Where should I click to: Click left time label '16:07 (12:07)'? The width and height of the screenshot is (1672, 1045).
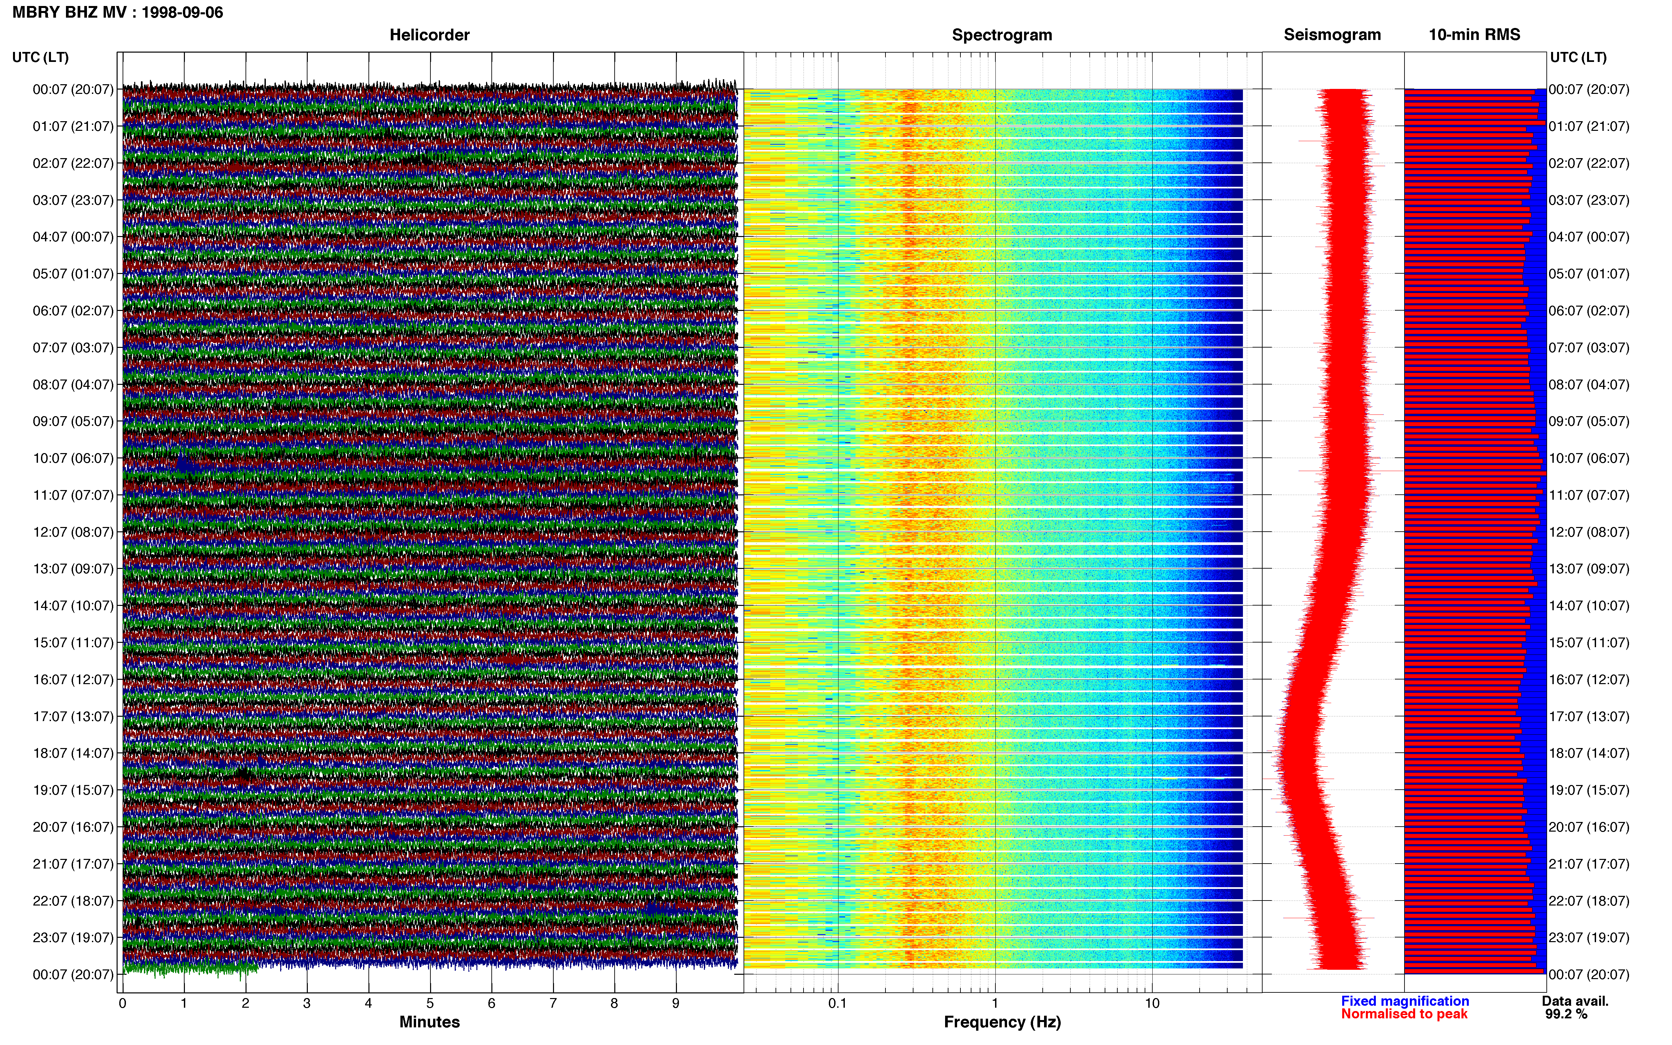pos(73,679)
